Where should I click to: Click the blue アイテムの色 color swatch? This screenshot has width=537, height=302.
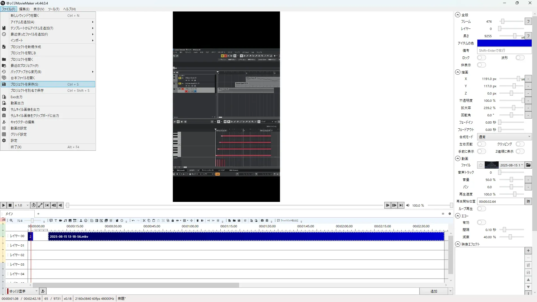pos(504,43)
